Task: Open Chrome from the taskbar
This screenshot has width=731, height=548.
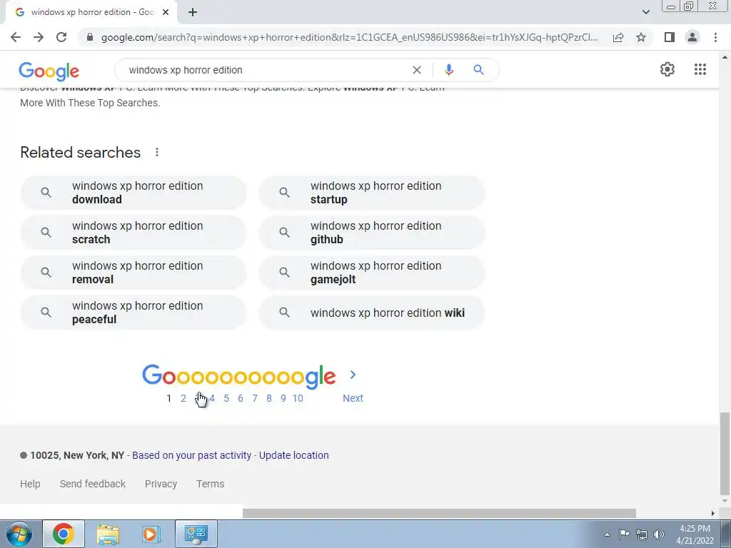Action: coord(64,534)
